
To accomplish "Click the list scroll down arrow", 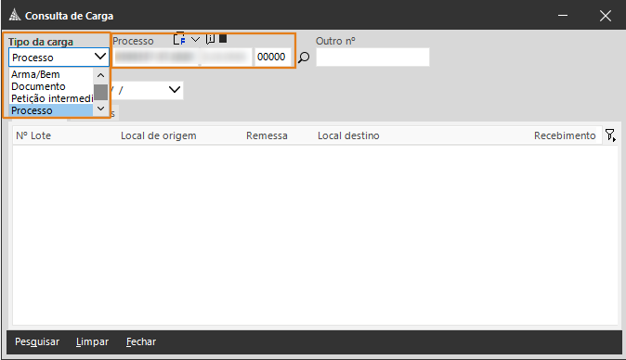I will tap(100, 109).
